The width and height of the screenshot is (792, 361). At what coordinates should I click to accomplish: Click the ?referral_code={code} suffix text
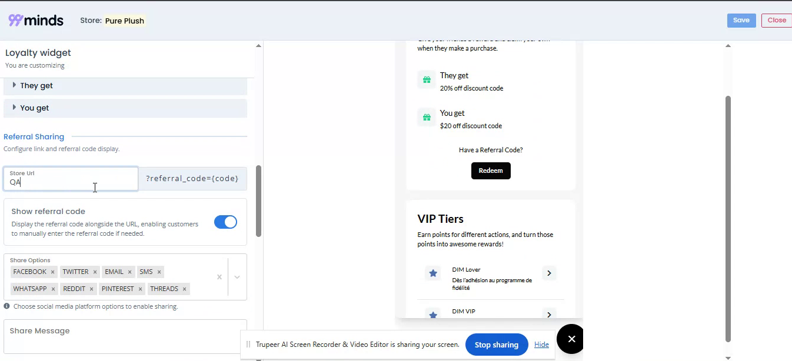[x=192, y=179]
